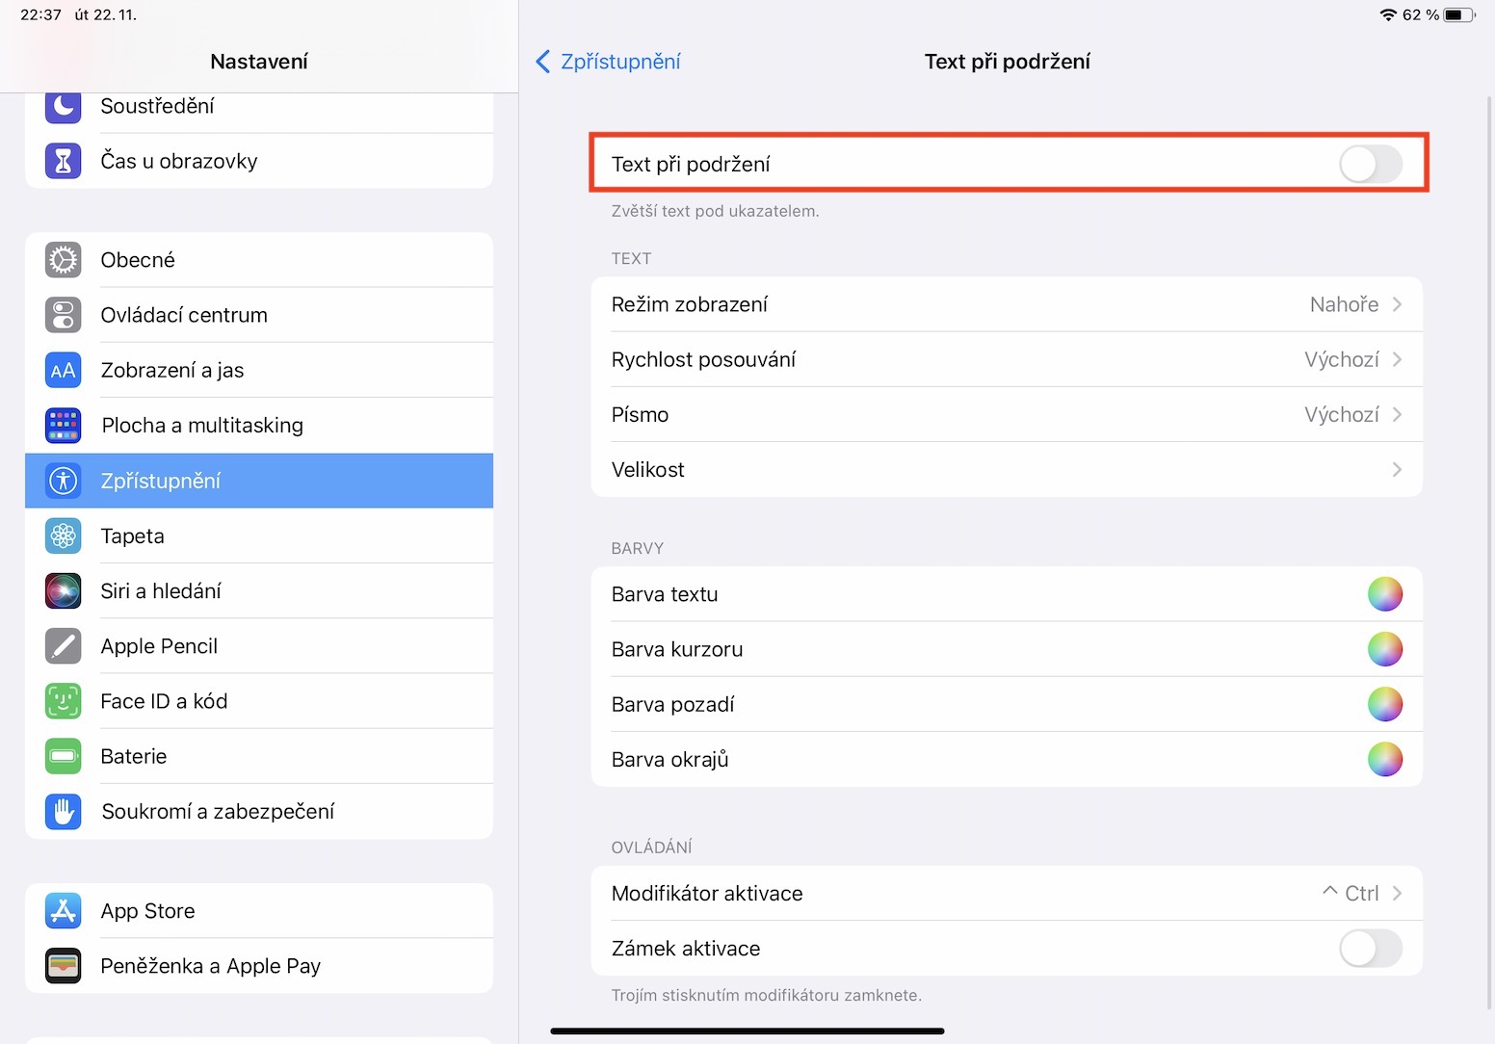Click the Ovládací centrum icon

(64, 315)
